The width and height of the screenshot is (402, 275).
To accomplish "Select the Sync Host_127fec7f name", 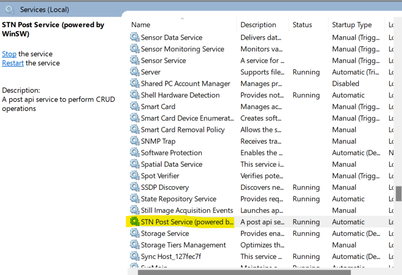I will pos(171,257).
